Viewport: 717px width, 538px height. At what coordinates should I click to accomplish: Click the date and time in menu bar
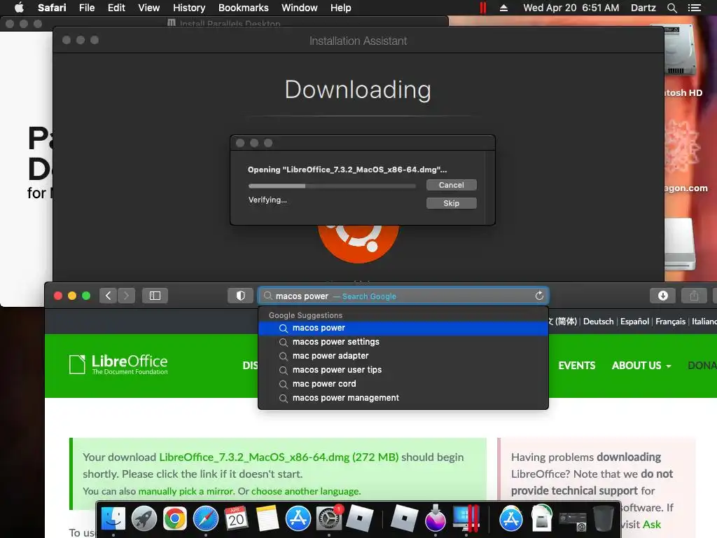tap(571, 8)
